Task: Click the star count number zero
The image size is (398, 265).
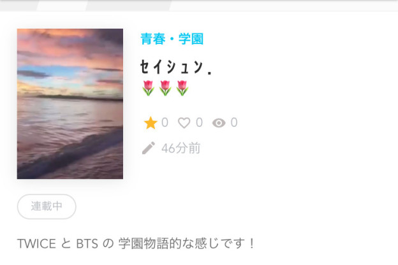Action: 165,122
